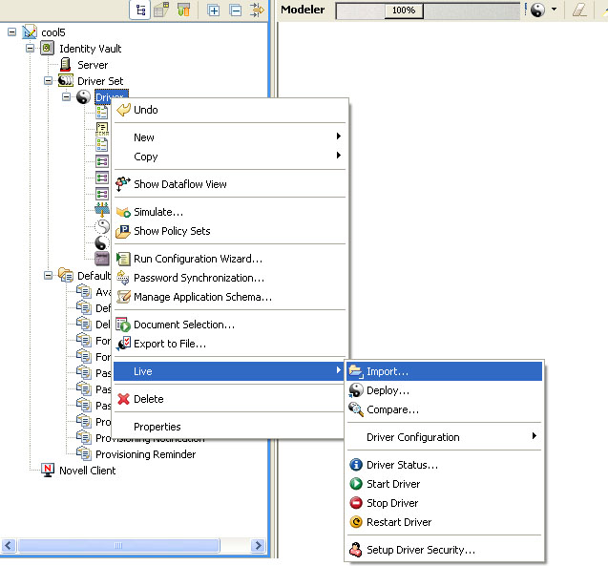Click Start Driver in the submenu
Viewport: 608px width, 566px height.
392,484
